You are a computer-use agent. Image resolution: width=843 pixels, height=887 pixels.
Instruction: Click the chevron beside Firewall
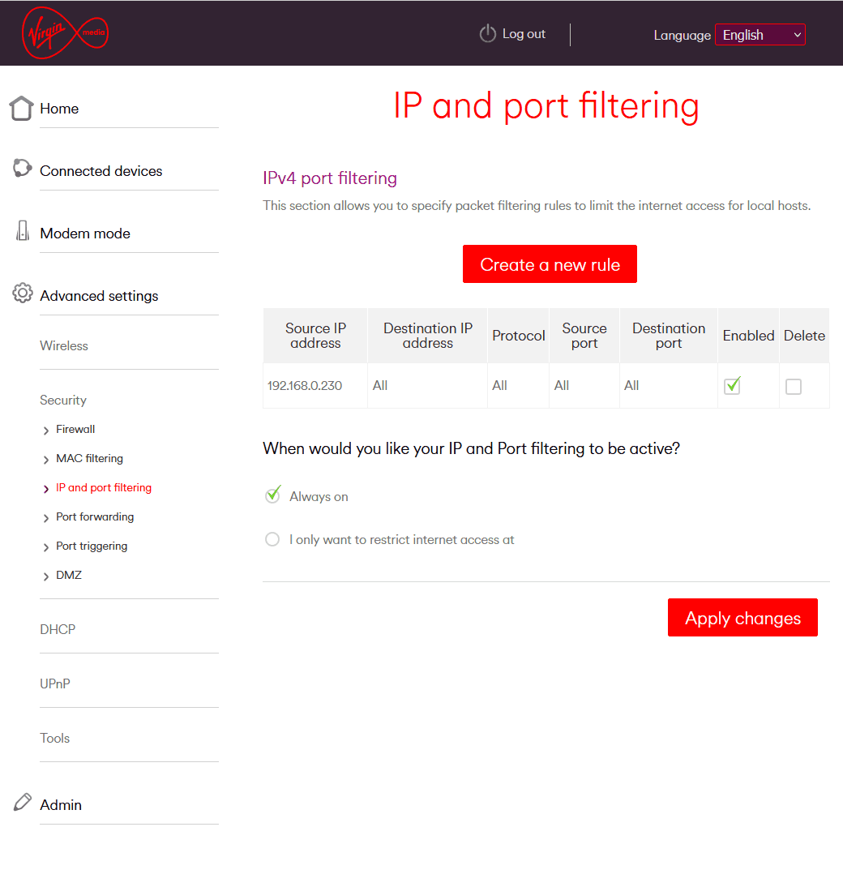[45, 431]
